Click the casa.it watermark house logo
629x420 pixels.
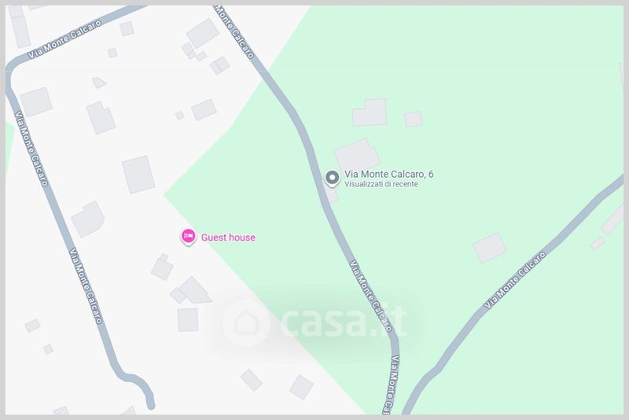(246, 323)
